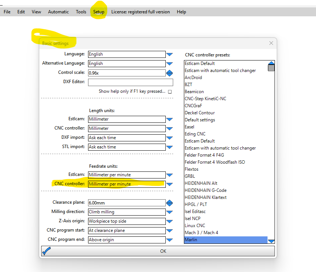Image resolution: width=316 pixels, height=272 pixels.
Task: Close the Basic settings dialog
Action: click(271, 43)
